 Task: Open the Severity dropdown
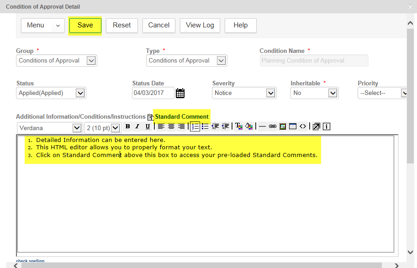coord(271,93)
